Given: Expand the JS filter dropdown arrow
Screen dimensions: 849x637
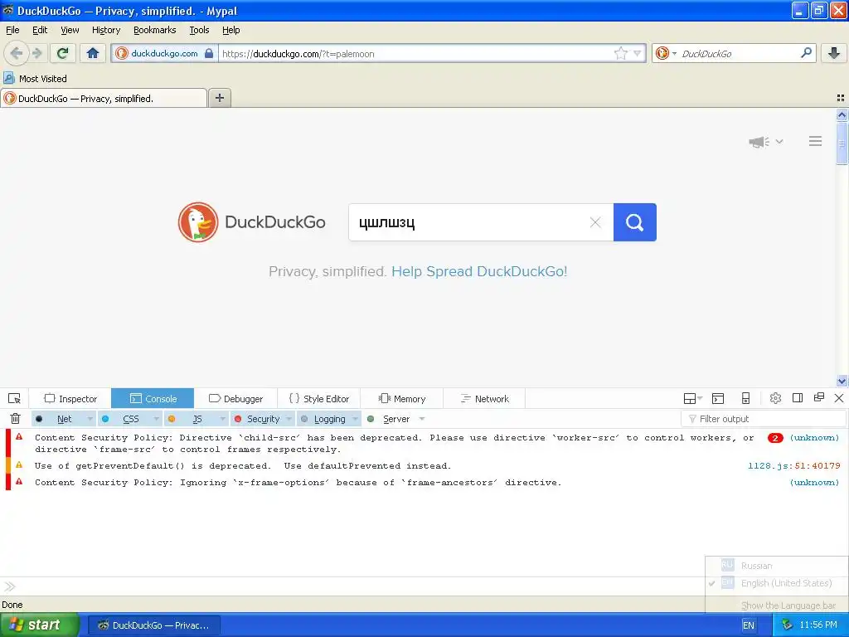Looking at the screenshot, I should point(222,419).
